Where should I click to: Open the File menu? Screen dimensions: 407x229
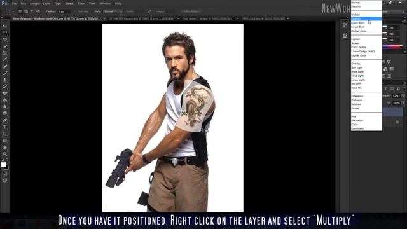(x=14, y=4)
